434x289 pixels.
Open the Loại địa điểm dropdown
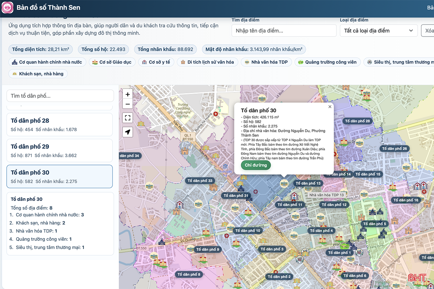[378, 31]
